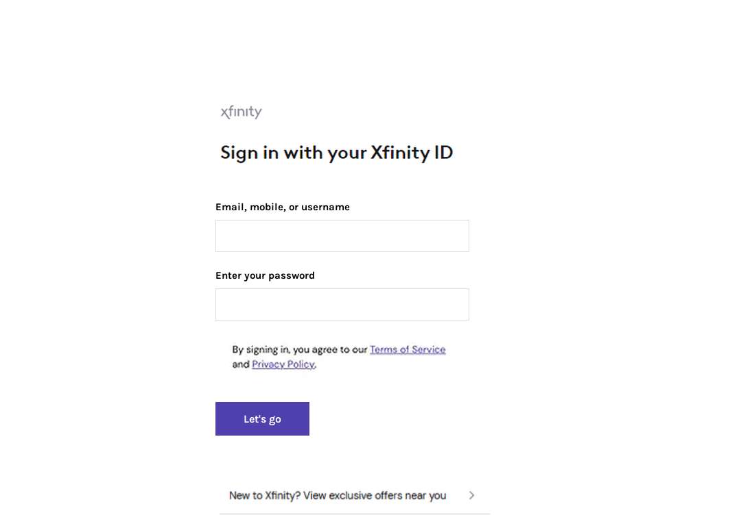Image resolution: width=741 pixels, height=526 pixels.
Task: Open the Privacy Policy link
Action: click(x=283, y=364)
